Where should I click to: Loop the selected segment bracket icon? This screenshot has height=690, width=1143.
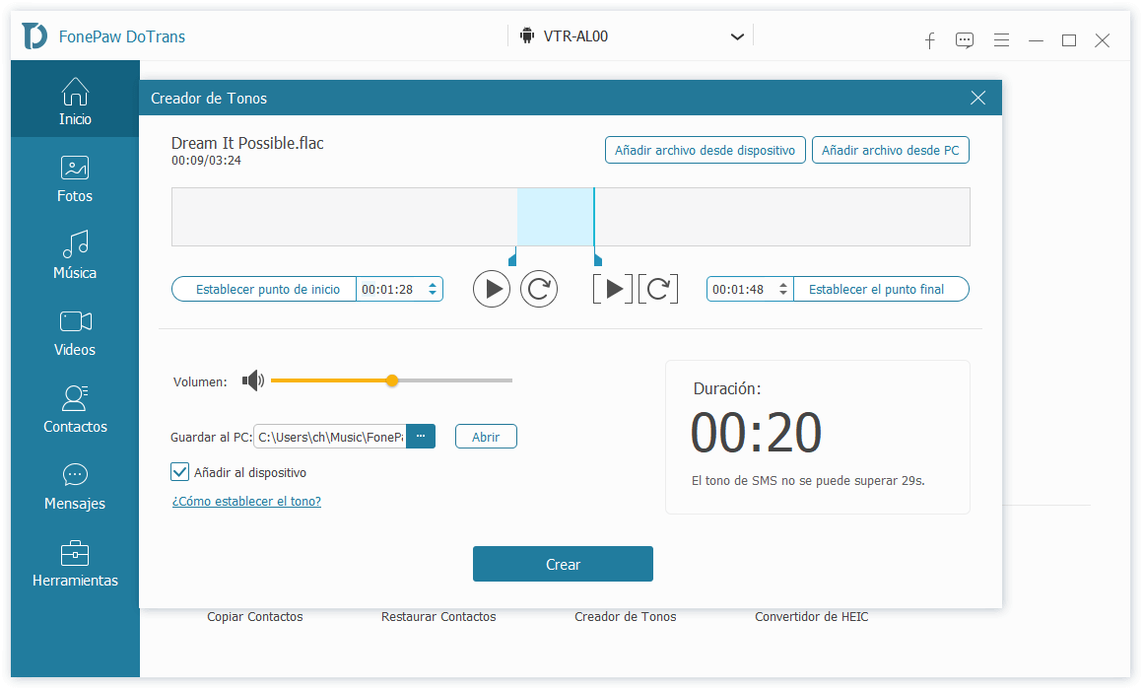coord(658,289)
